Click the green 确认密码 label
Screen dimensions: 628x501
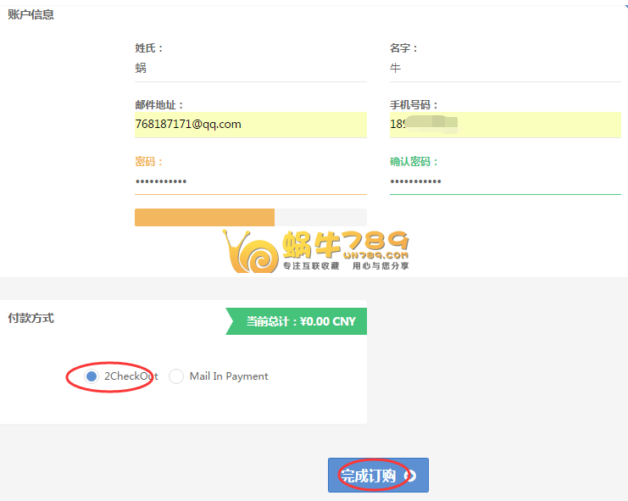click(x=414, y=162)
